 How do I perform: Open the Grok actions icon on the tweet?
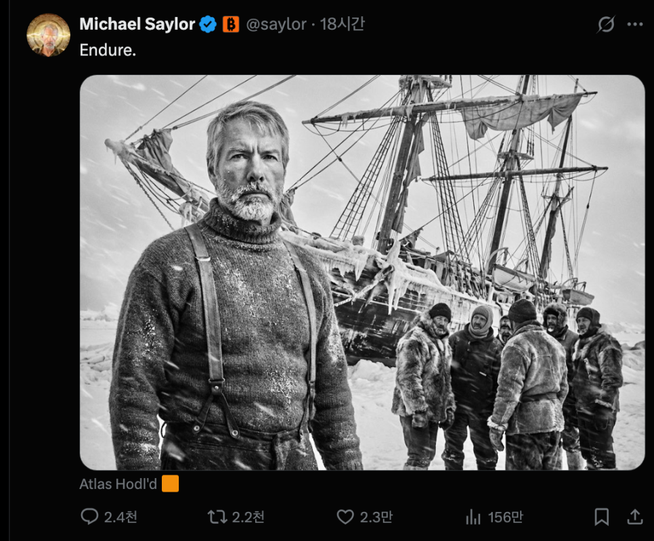click(x=606, y=24)
